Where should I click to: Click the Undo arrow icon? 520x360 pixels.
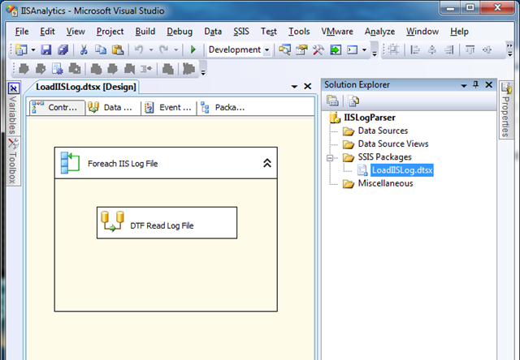139,50
